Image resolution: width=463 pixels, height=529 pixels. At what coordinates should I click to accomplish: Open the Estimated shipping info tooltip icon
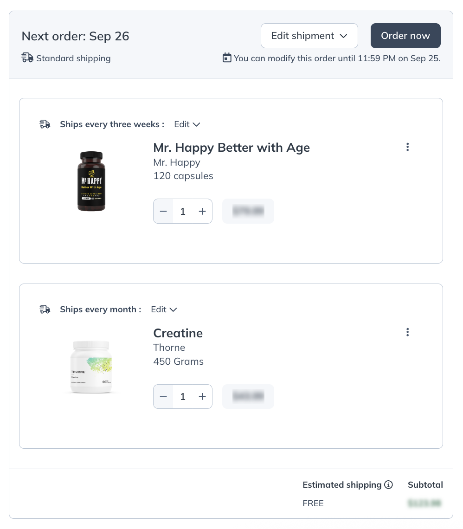click(x=389, y=484)
